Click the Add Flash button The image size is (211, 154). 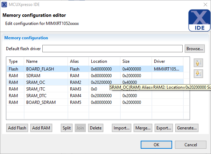(x=17, y=128)
